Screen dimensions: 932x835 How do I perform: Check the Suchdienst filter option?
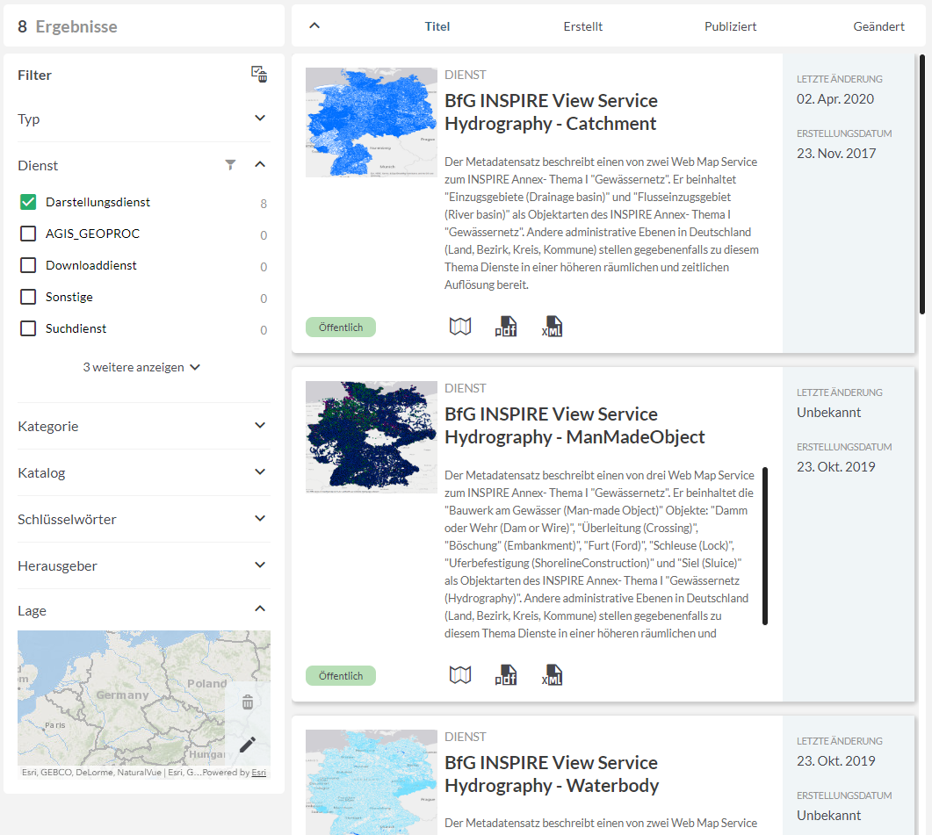pyautogui.click(x=28, y=328)
